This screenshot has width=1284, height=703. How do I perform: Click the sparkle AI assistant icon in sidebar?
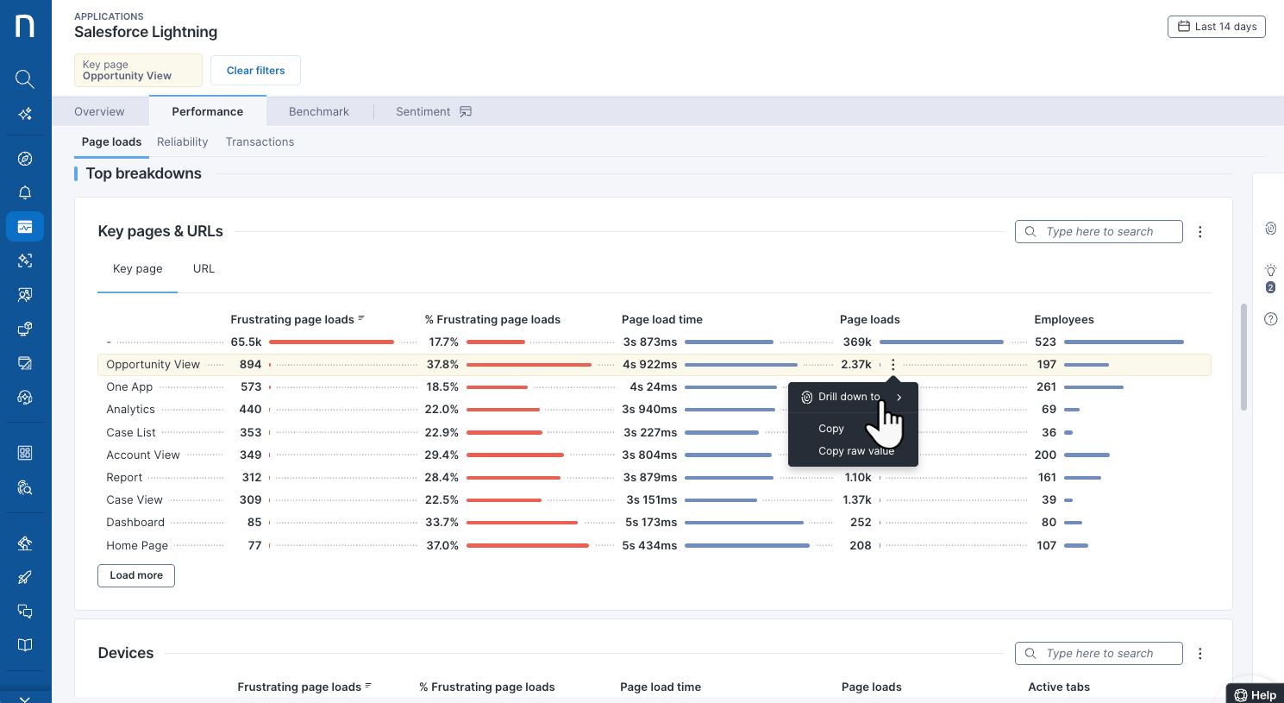(x=25, y=114)
